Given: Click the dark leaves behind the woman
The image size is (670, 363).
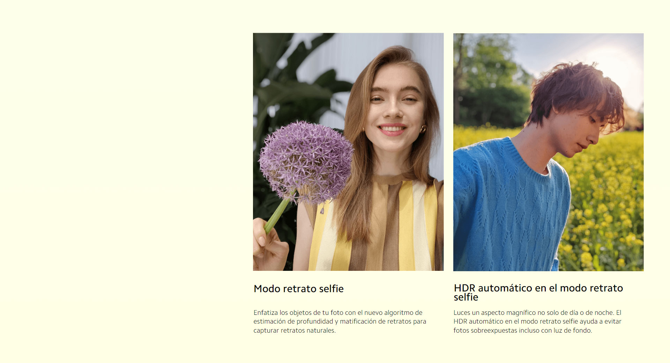Looking at the screenshot, I should 283,87.
